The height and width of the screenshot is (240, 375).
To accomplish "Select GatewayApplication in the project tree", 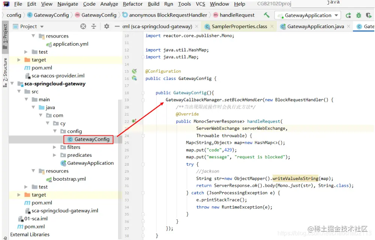I will [90, 163].
